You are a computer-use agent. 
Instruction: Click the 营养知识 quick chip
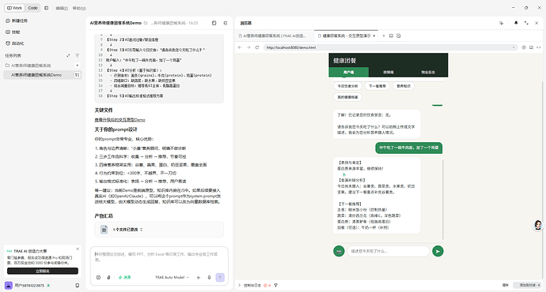tap(404, 86)
